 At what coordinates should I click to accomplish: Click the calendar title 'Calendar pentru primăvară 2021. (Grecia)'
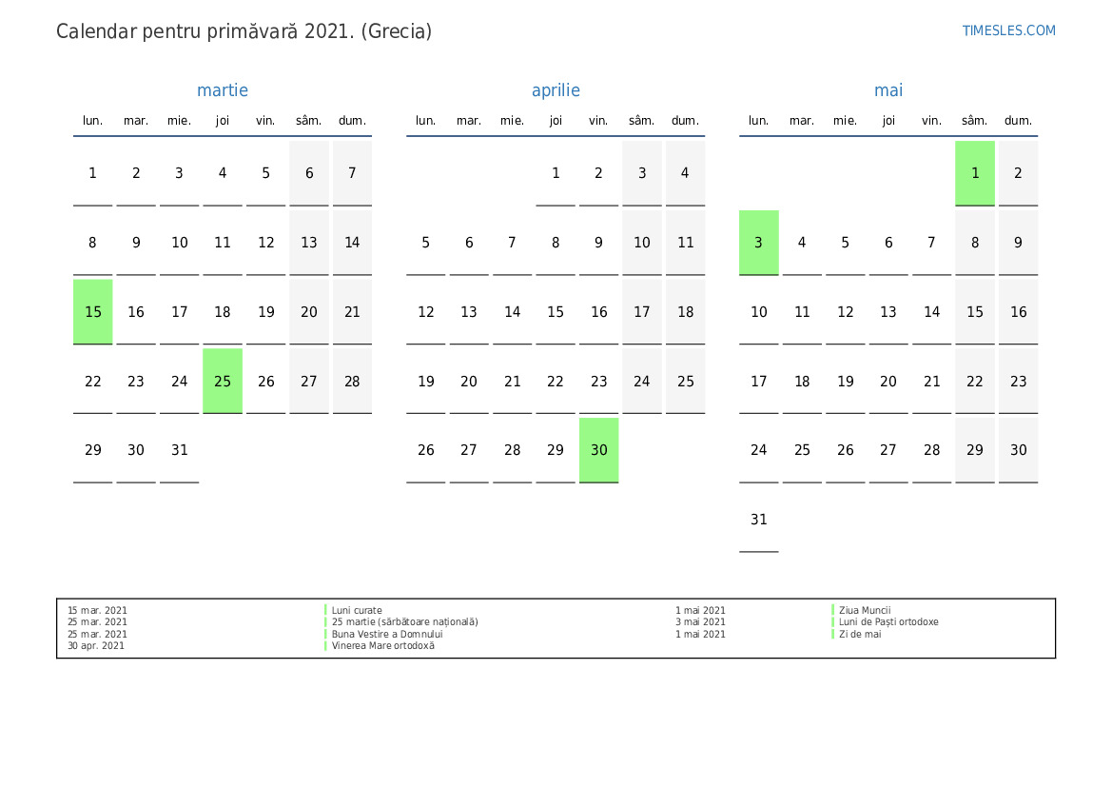(x=244, y=31)
